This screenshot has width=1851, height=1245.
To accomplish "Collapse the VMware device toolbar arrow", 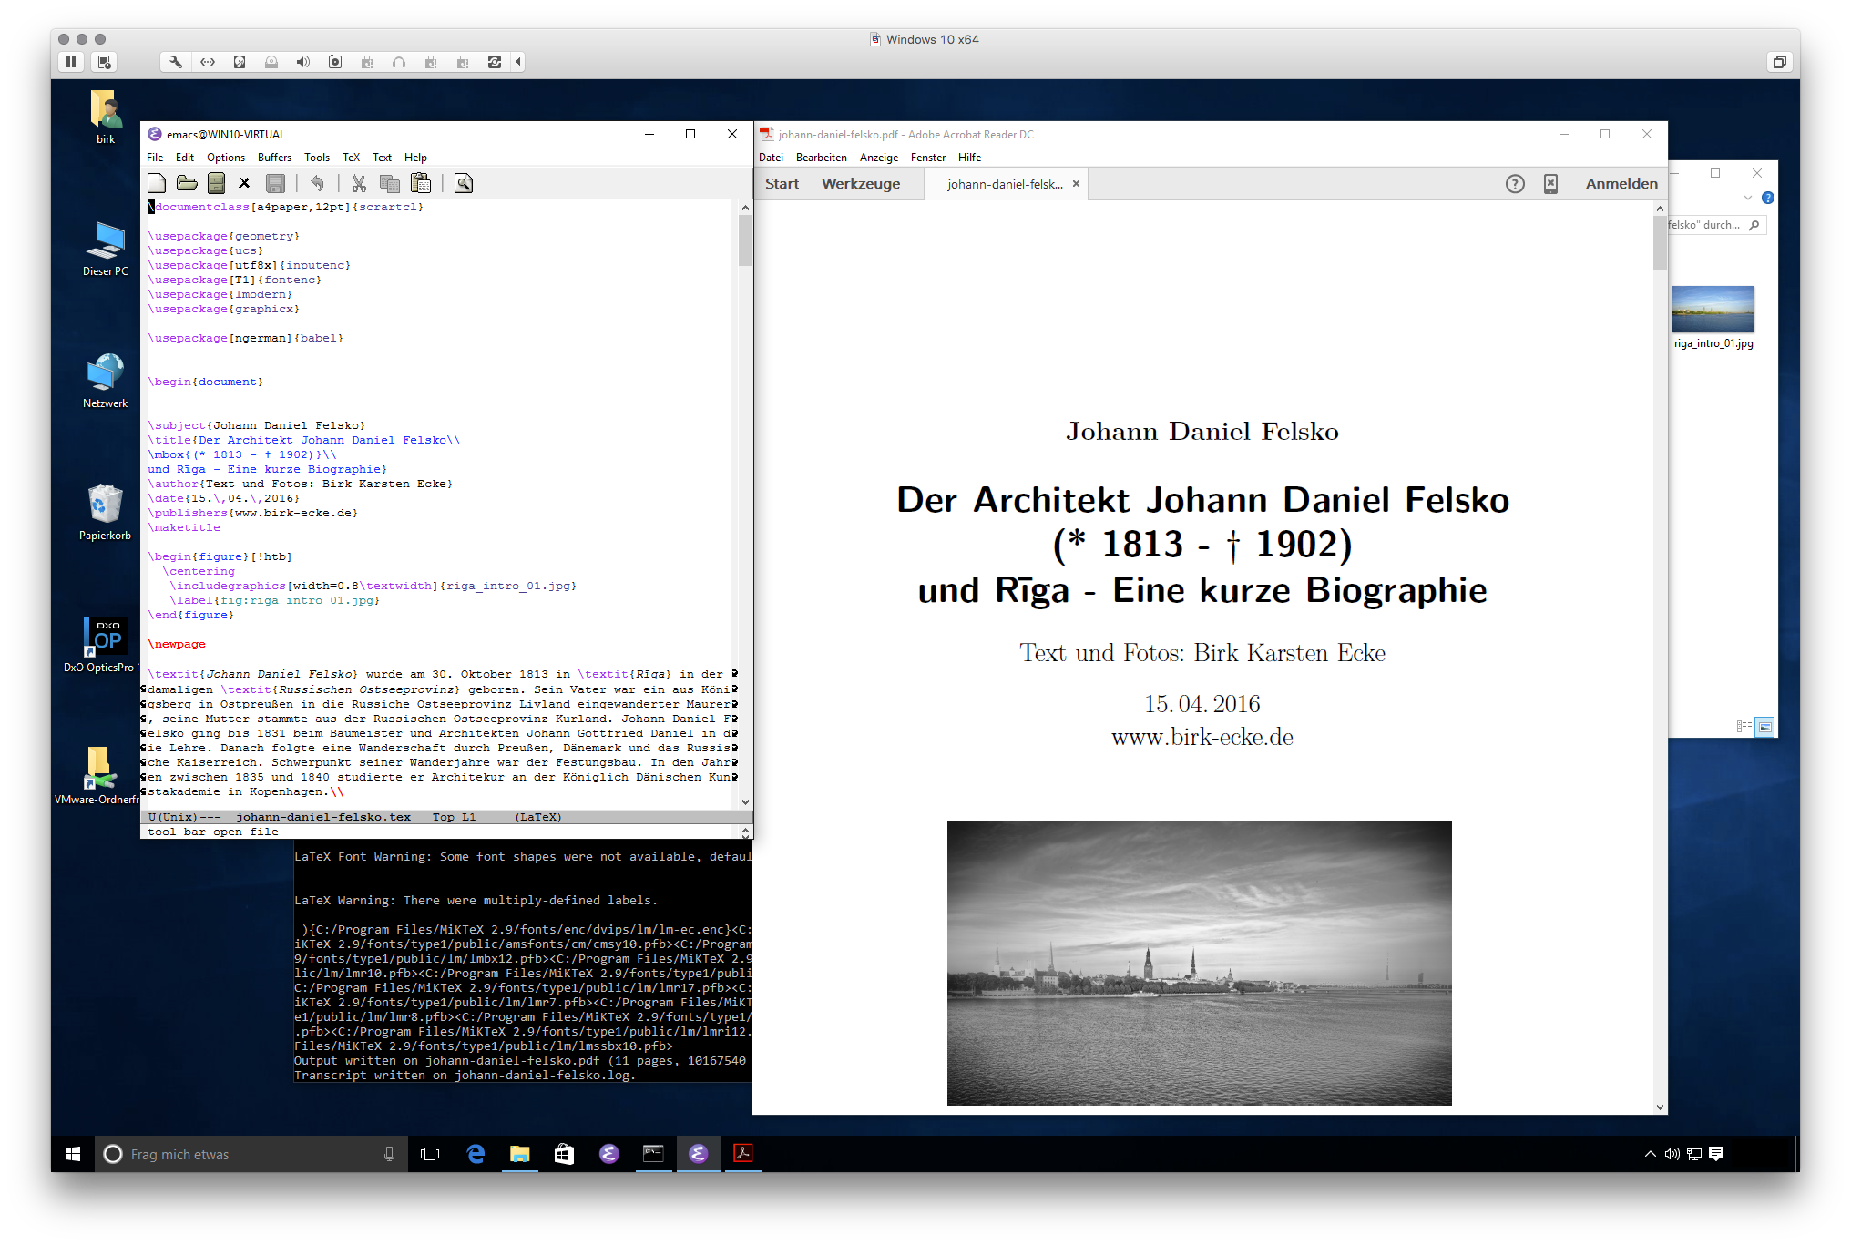I will point(518,62).
